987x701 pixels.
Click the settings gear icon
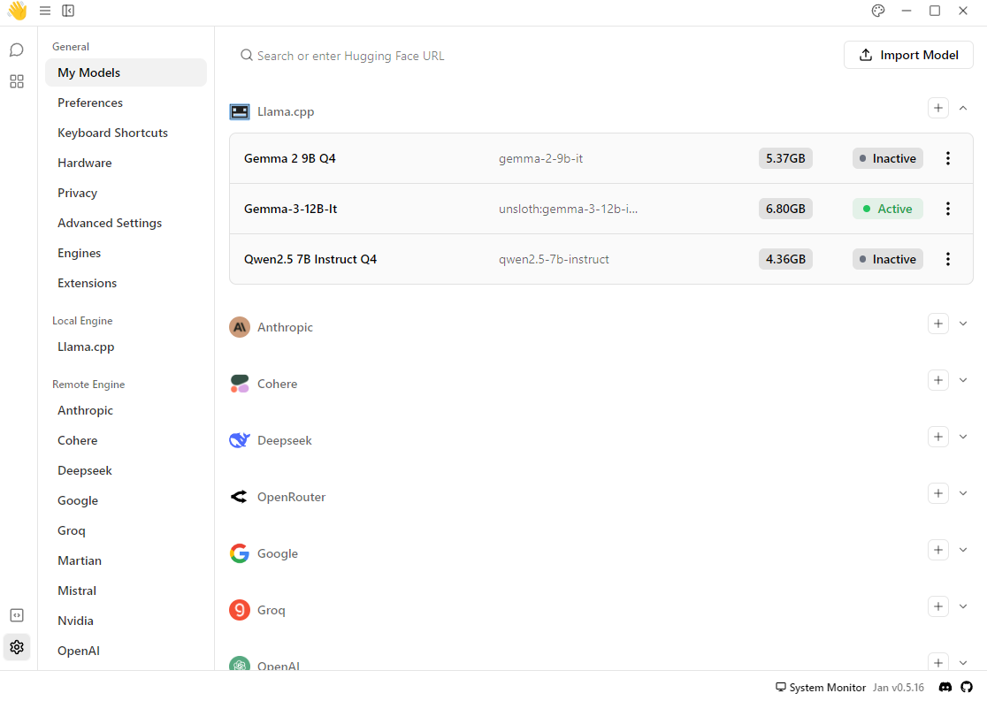[17, 647]
